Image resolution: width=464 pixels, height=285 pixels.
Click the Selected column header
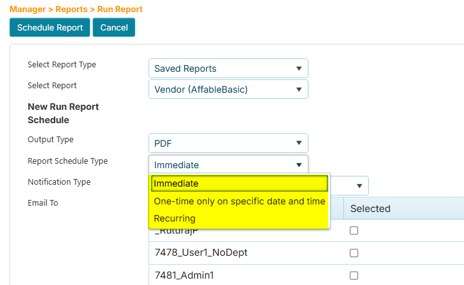tap(370, 208)
